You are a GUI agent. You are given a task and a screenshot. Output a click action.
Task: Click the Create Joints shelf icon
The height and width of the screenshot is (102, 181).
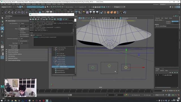pyautogui.click(x=6, y=12)
